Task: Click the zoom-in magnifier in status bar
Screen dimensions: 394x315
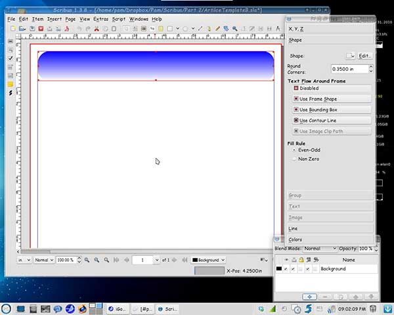Action: (106, 260)
